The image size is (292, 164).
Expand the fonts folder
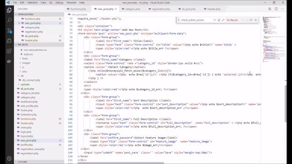[25, 59]
